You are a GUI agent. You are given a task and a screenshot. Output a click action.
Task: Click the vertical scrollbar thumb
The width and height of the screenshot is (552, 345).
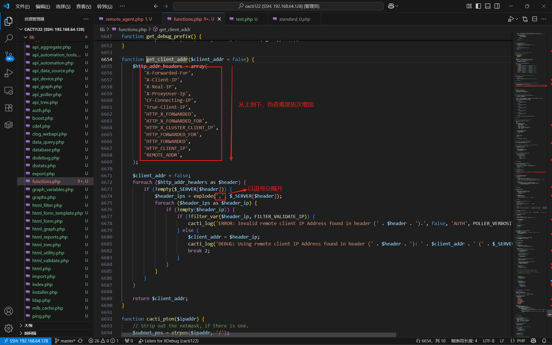549,313
